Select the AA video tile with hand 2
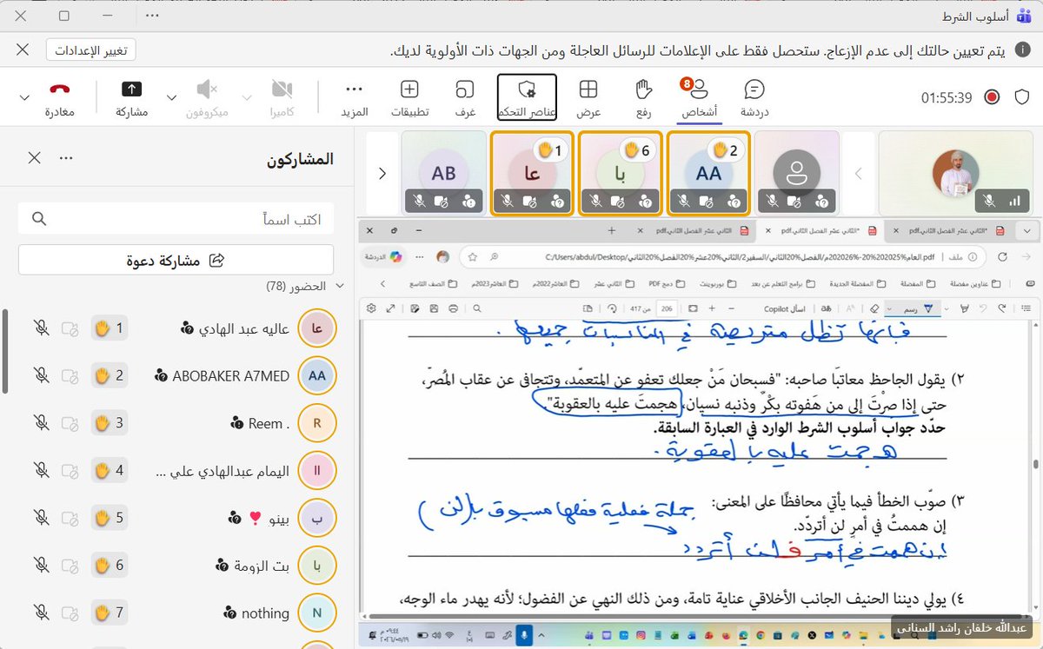This screenshot has height=649, width=1043. tap(708, 173)
